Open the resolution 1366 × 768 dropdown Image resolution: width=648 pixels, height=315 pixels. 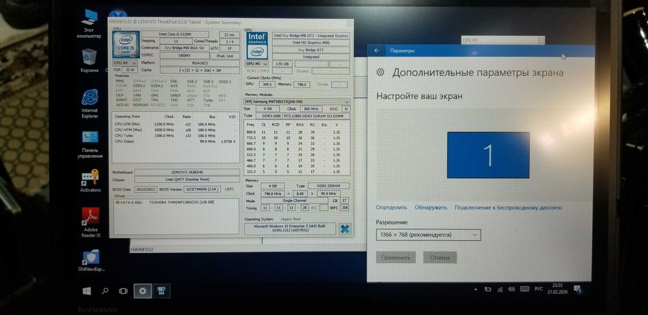pyautogui.click(x=428, y=235)
